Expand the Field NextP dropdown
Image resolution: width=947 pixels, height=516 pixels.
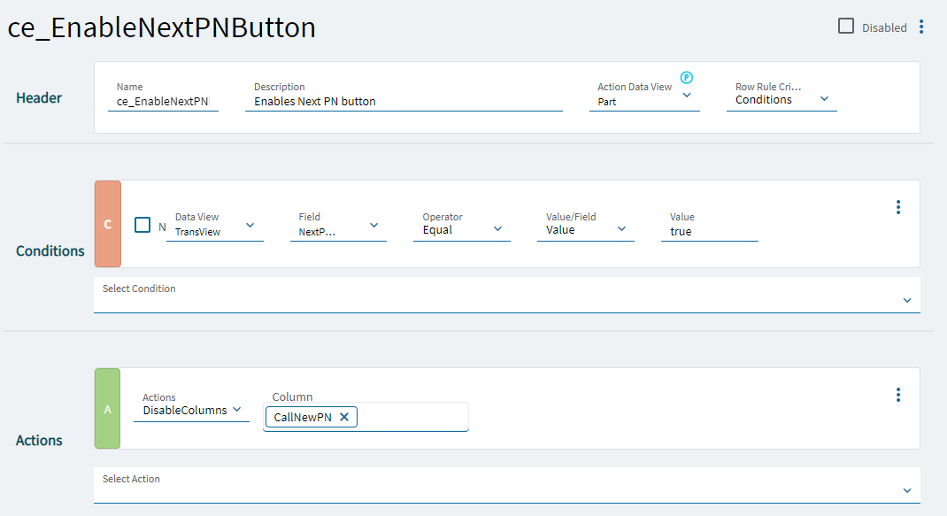tap(373, 226)
